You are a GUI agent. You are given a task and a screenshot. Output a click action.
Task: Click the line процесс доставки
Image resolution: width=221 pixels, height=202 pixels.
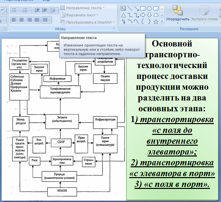[172, 76]
